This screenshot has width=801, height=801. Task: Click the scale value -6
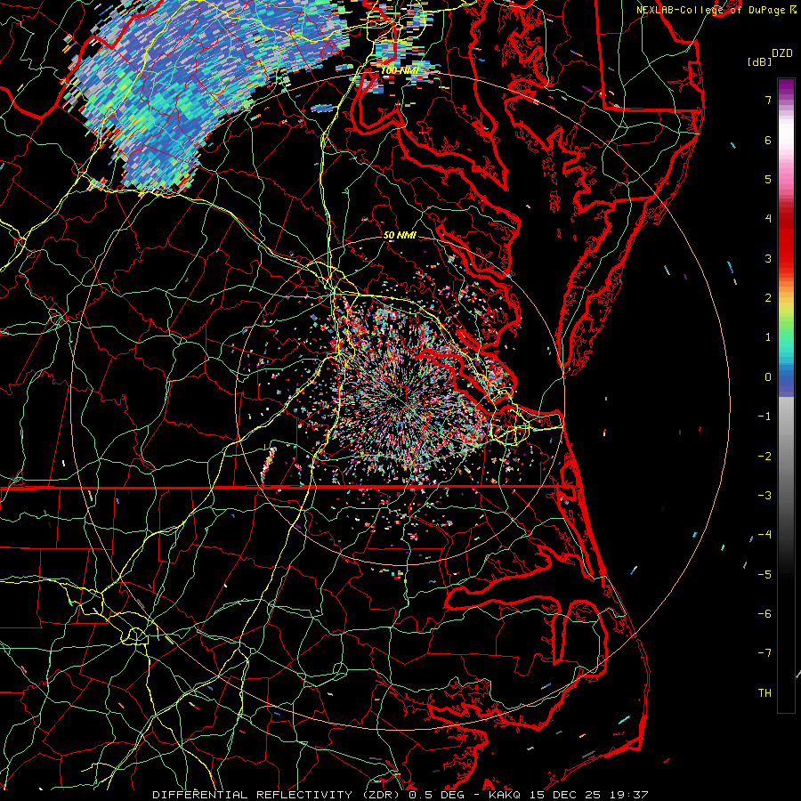click(765, 614)
